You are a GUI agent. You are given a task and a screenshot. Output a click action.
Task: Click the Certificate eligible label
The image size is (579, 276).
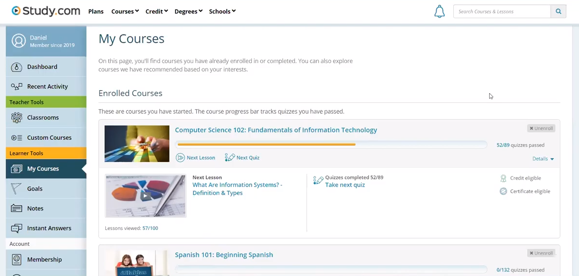pos(530,191)
